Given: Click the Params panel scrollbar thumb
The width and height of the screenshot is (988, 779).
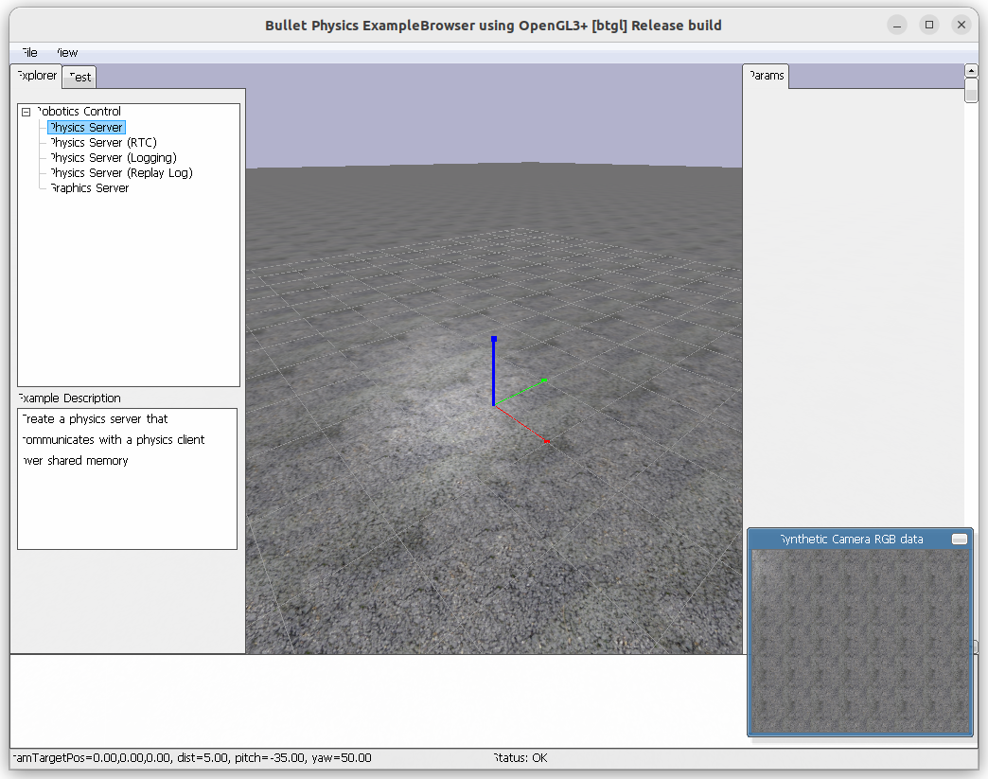Looking at the screenshot, I should tap(971, 90).
